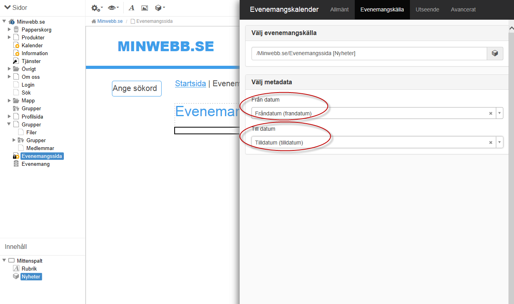Click the cube browse button beside source field

point(495,54)
